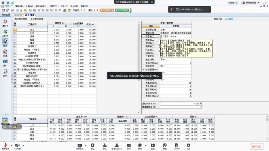The image size is (269, 151).
Task: Open the arrow next to 共享屏幕
Action: pos(86,145)
